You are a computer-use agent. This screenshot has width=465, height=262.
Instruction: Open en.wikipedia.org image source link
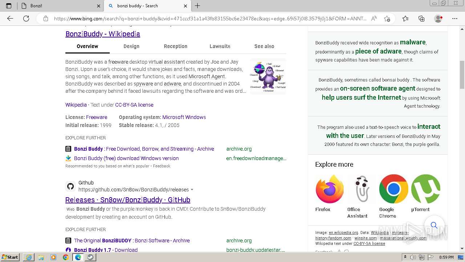343,233
